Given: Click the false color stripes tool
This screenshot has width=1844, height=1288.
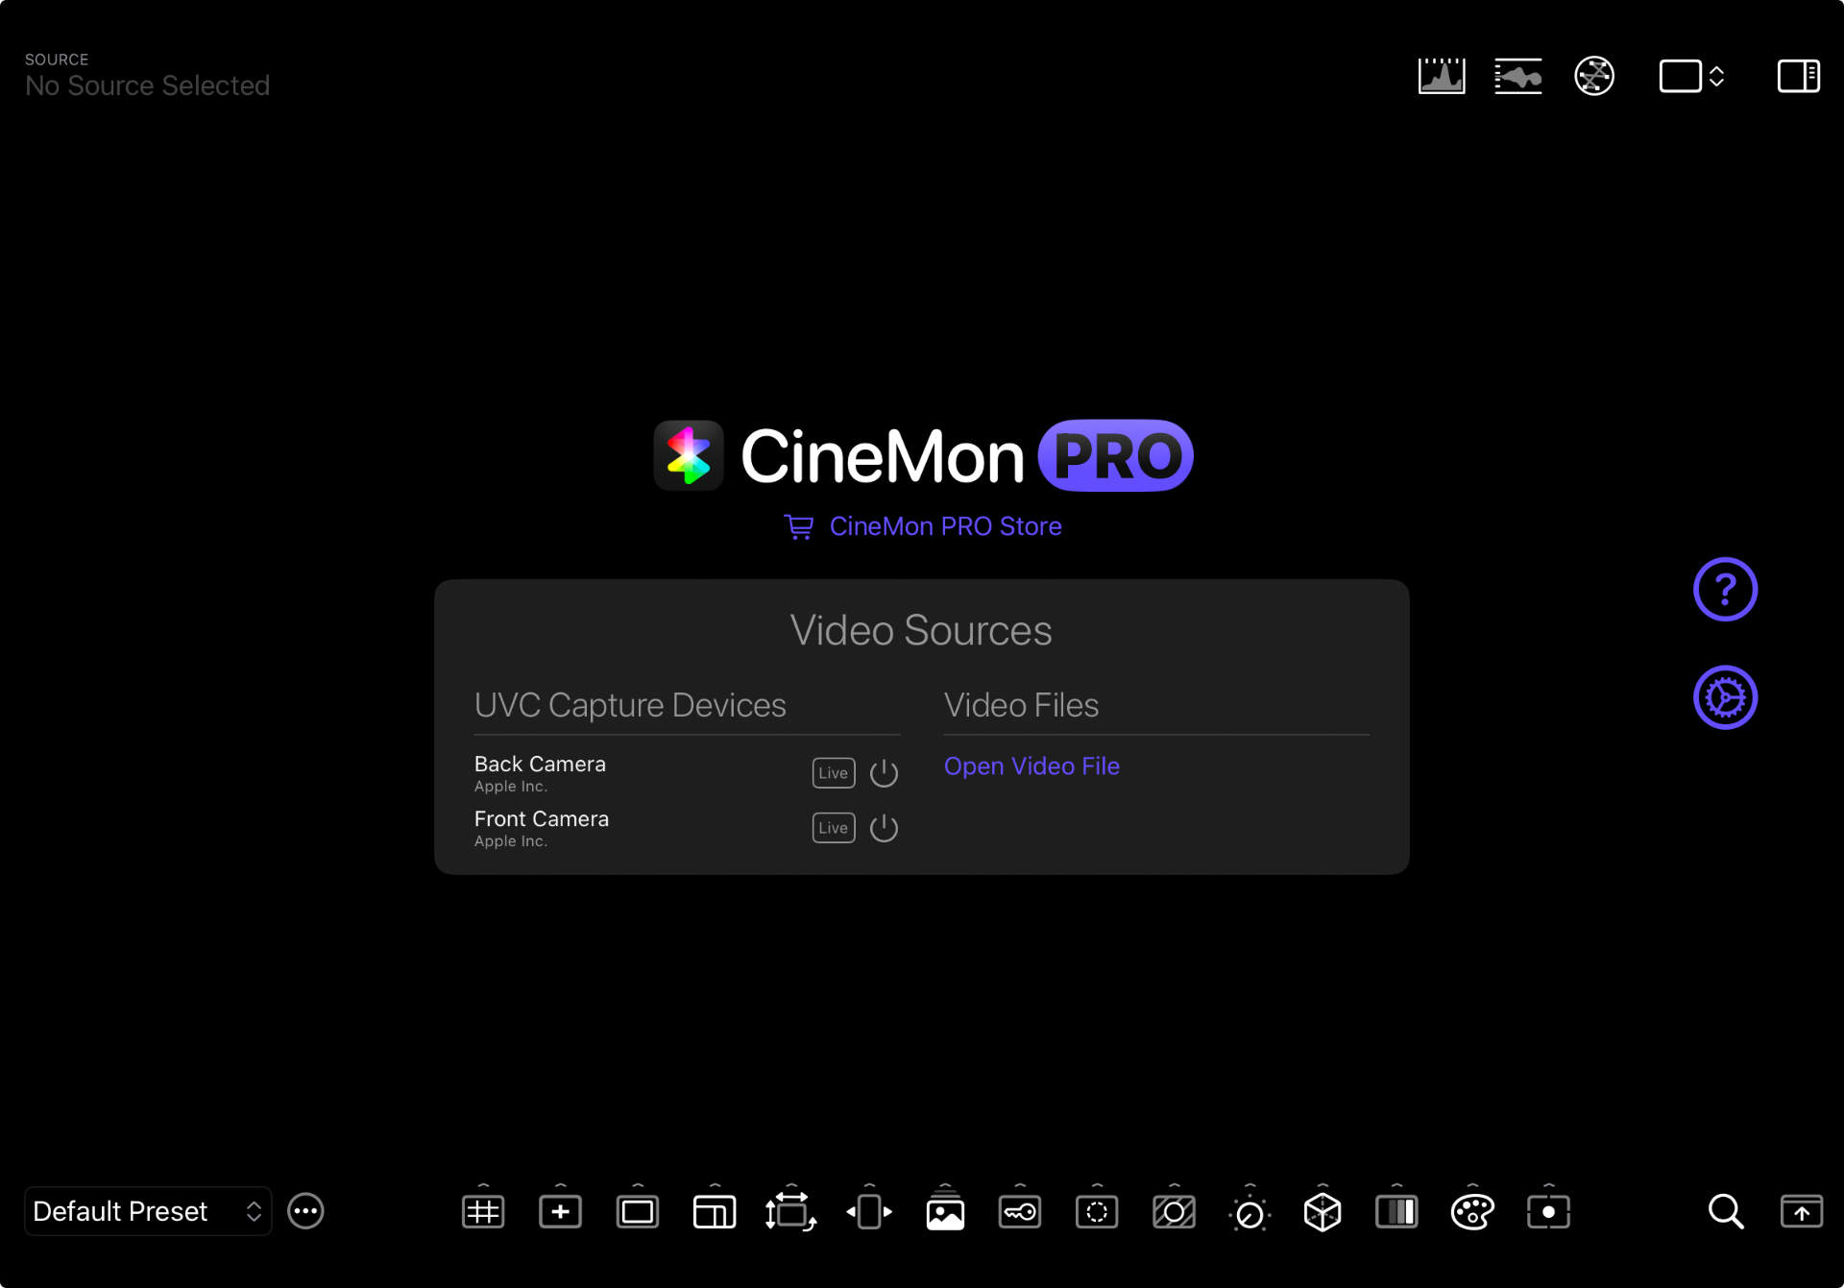Looking at the screenshot, I should (x=1396, y=1212).
